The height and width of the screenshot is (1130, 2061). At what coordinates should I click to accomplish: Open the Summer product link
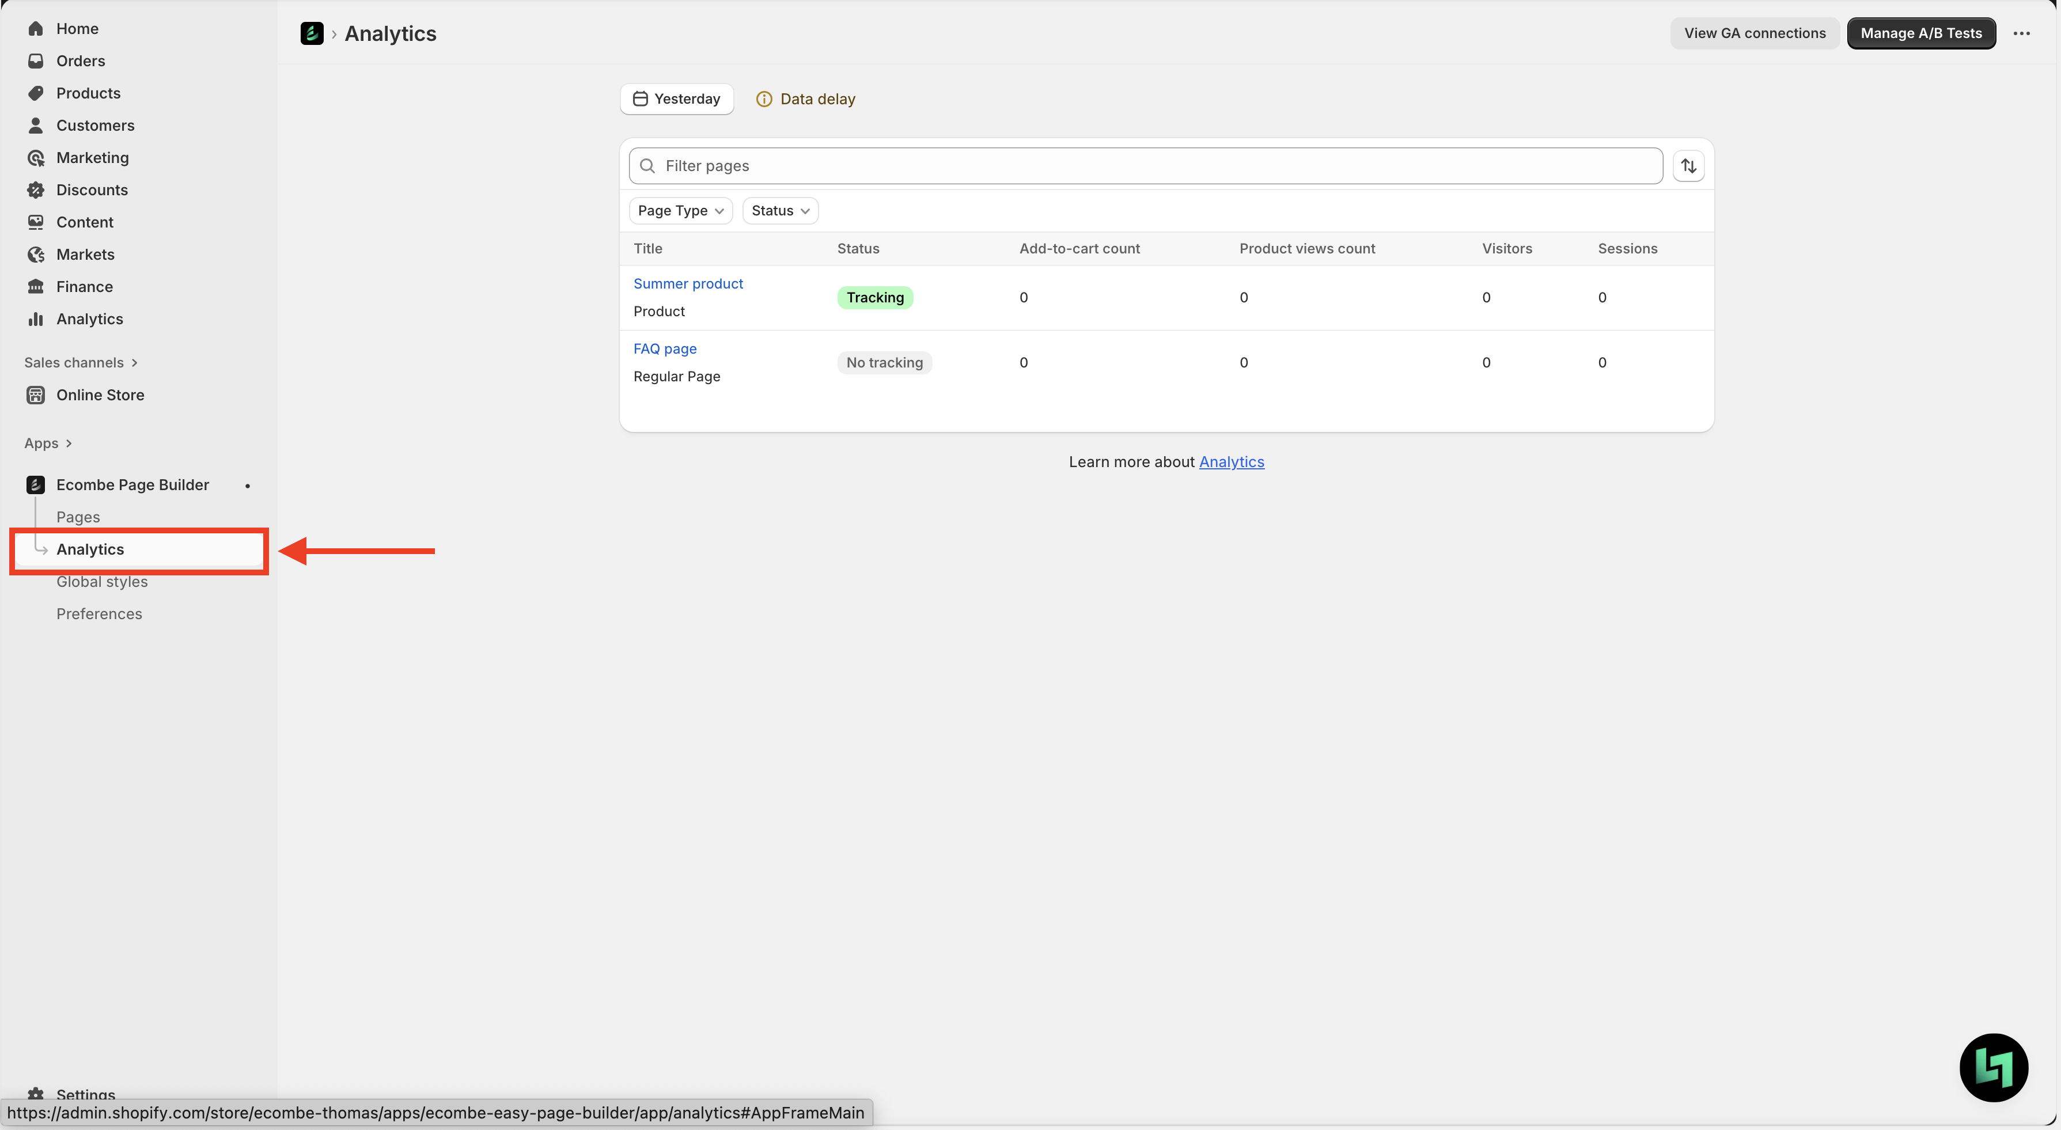(688, 284)
